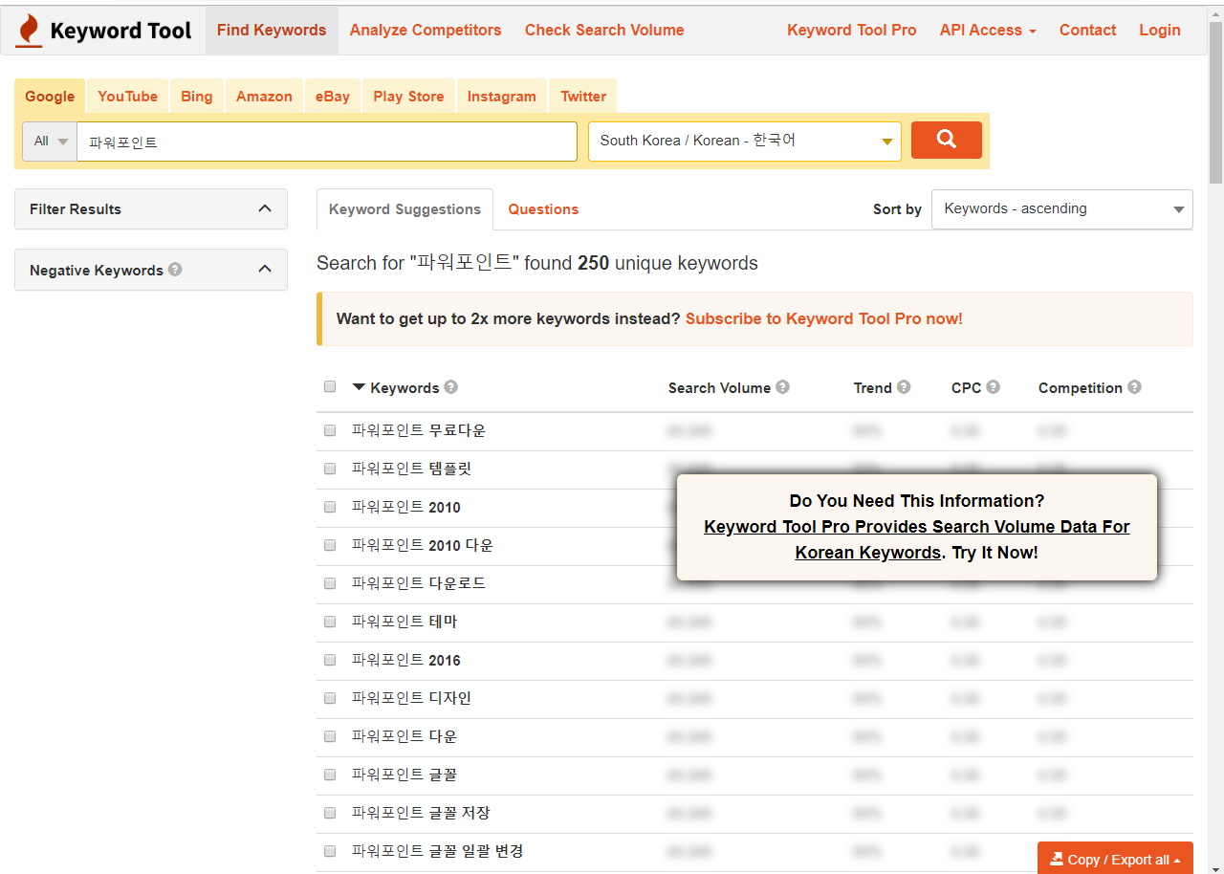1224x874 pixels.
Task: Tick the checkbox for 파워포인트 다운로드
Action: 330,583
